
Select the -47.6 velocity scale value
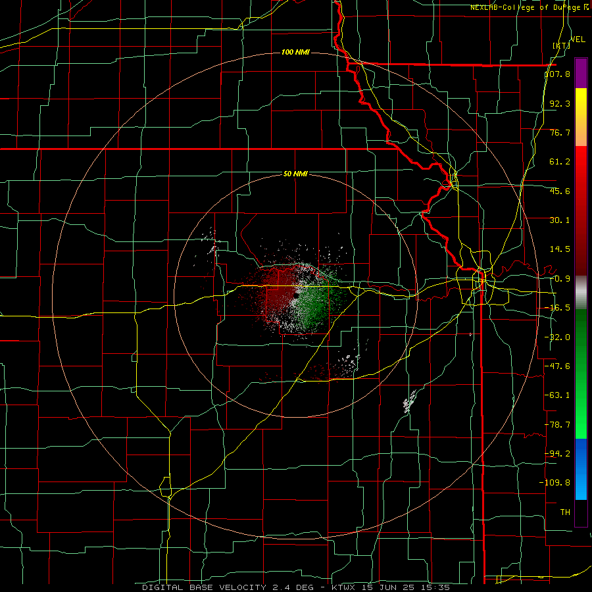[558, 366]
